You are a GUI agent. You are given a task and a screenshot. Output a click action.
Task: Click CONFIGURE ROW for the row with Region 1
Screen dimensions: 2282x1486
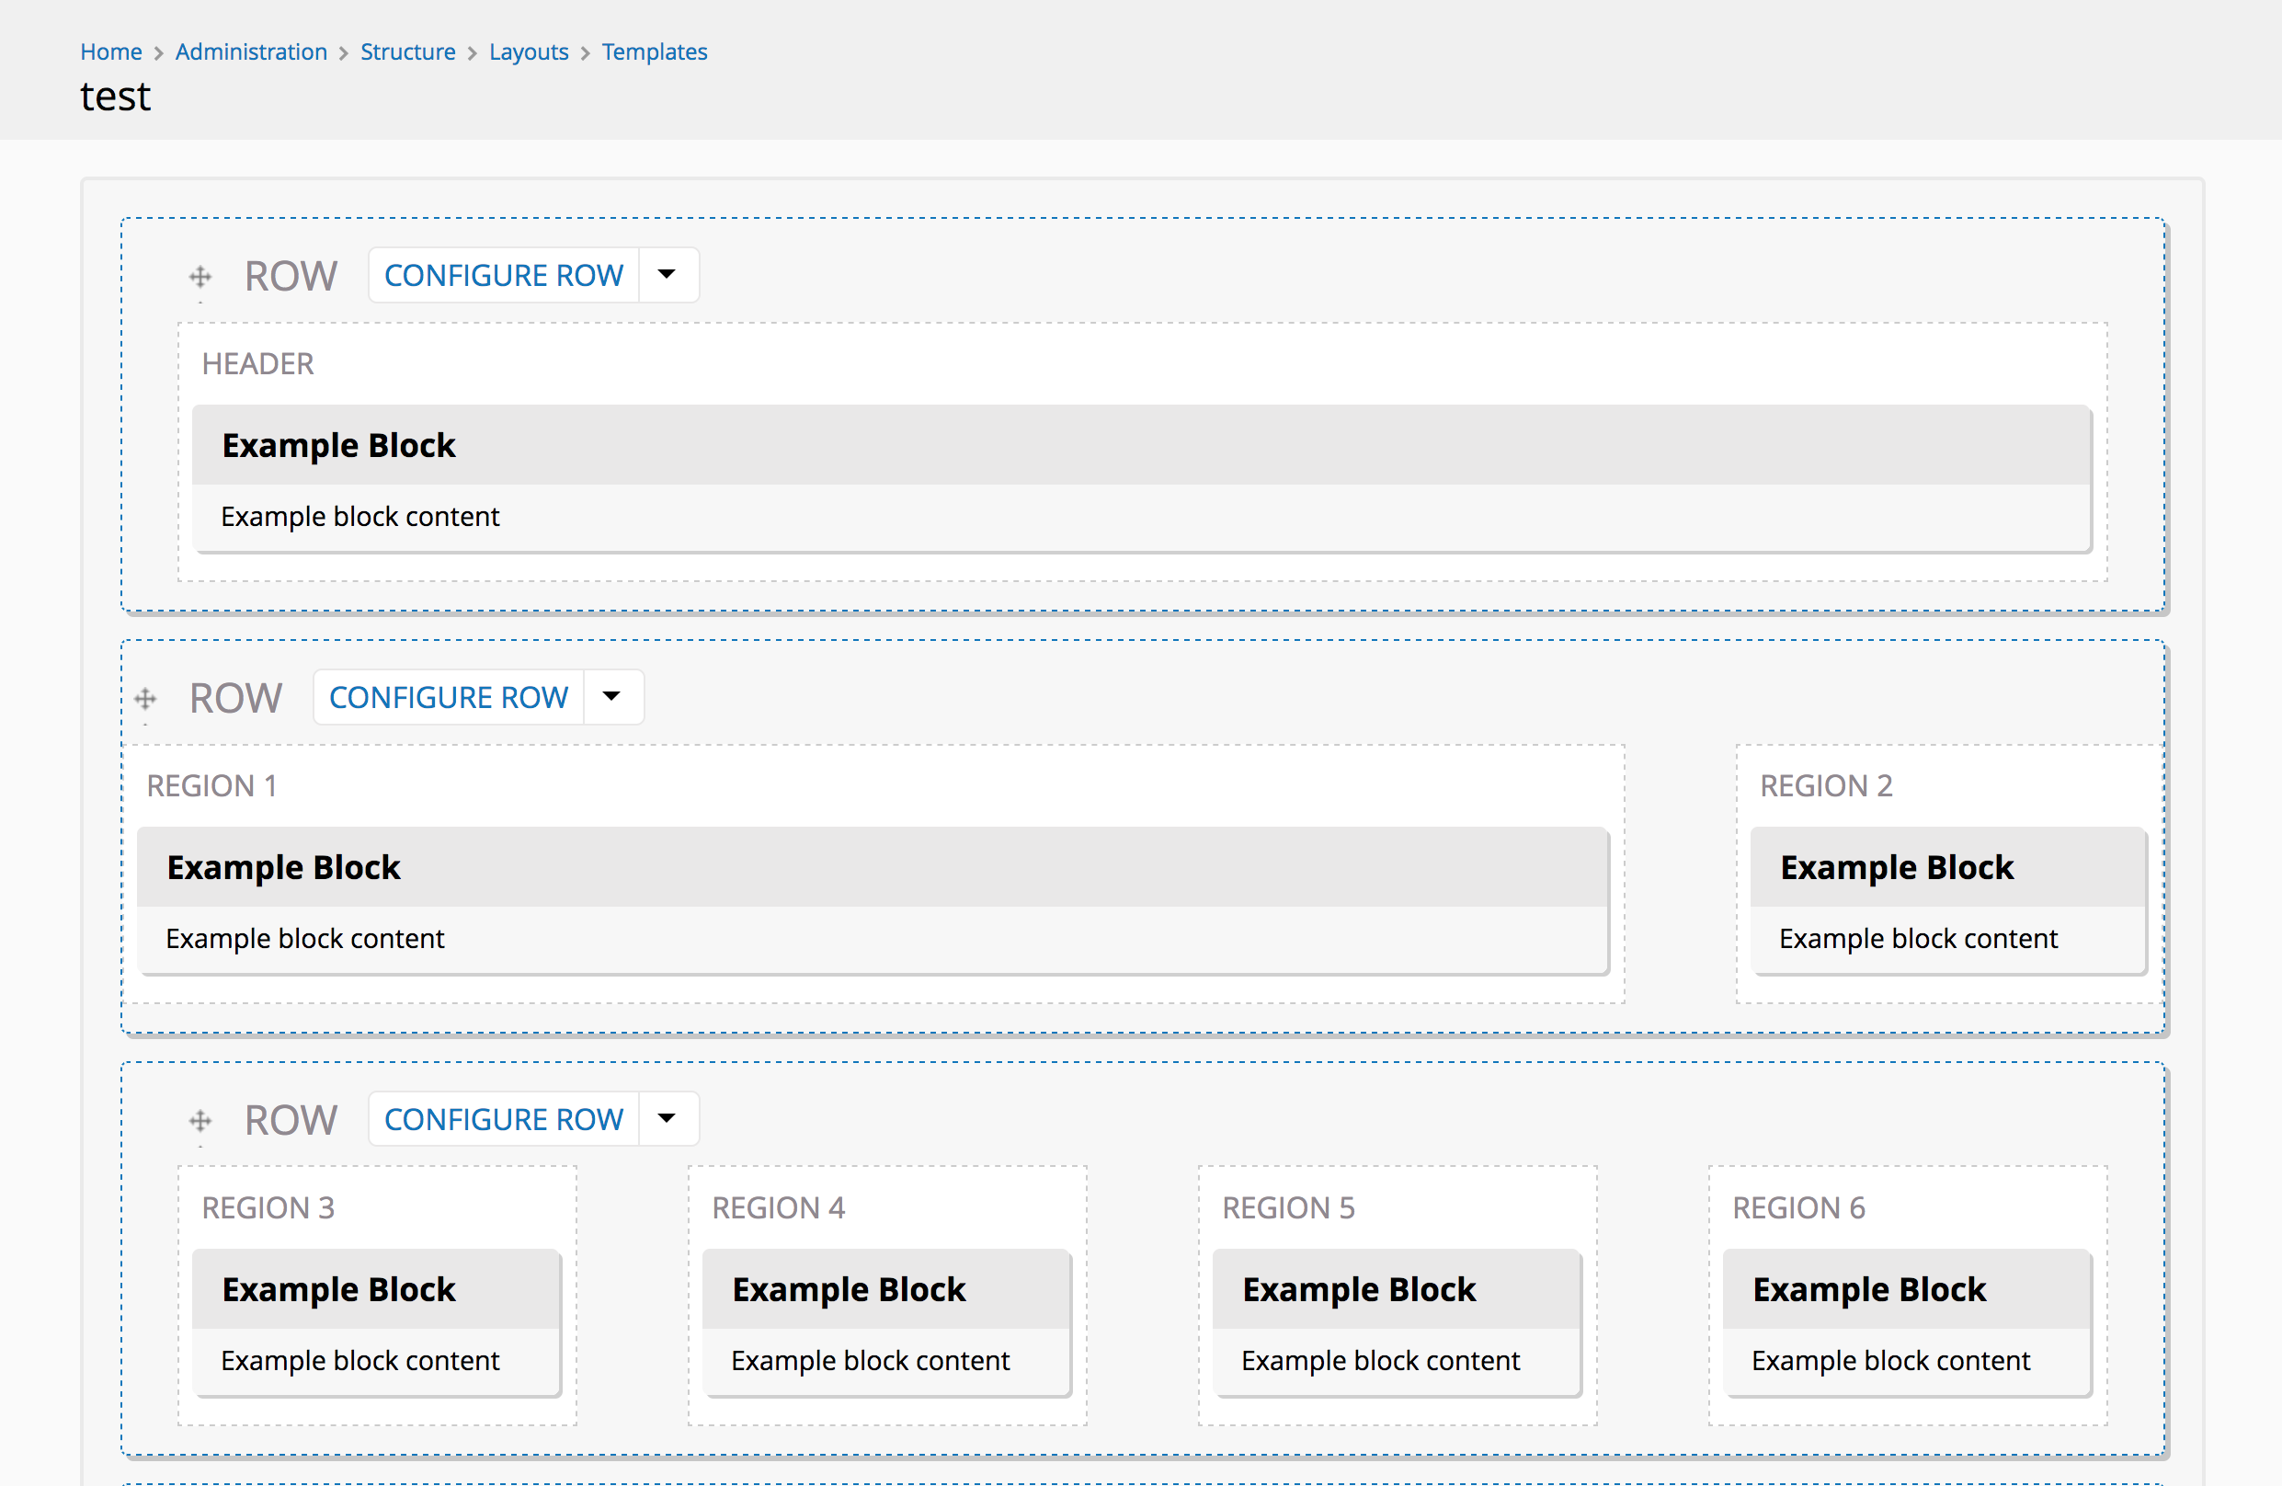[x=449, y=697]
